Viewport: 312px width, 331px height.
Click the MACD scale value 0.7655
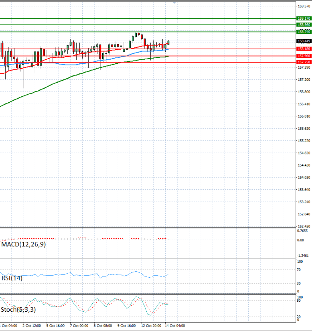pos(302,231)
